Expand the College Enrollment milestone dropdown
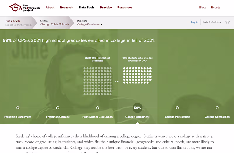The width and height of the screenshot is (234, 153). pyautogui.click(x=90, y=24)
